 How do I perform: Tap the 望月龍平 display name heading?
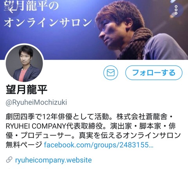pos(27,90)
